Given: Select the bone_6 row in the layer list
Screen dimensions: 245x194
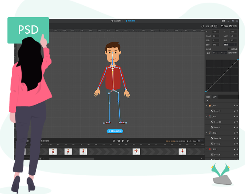Looking at the screenshot, I should click(x=222, y=155).
